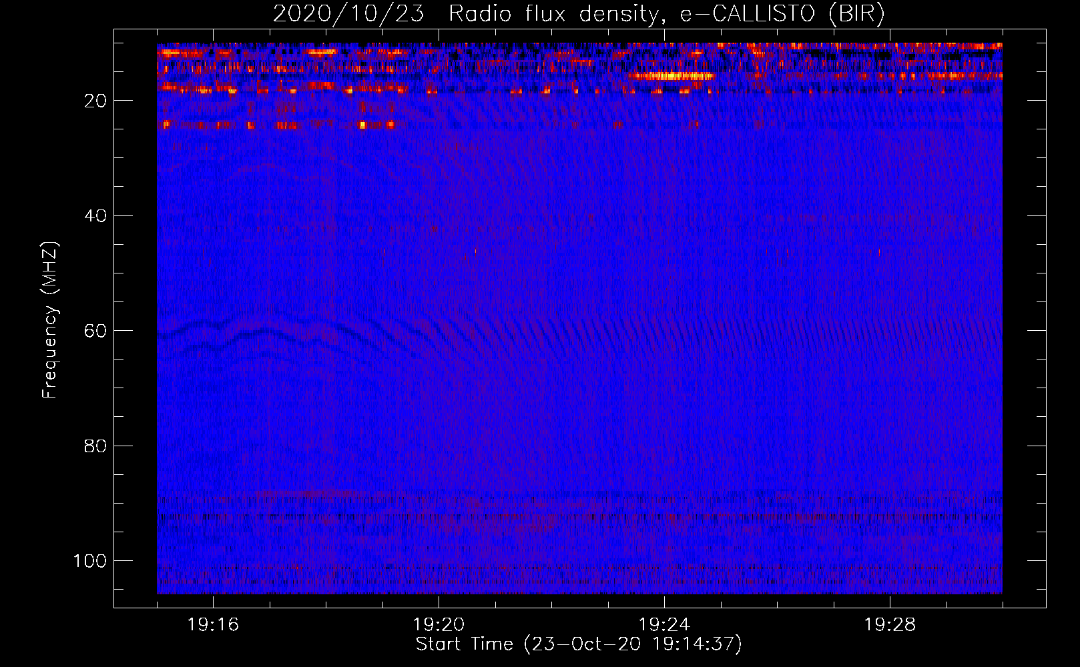This screenshot has width=1080, height=667.
Task: Click the 80 MHz frequency tick label
Action: tap(95, 446)
